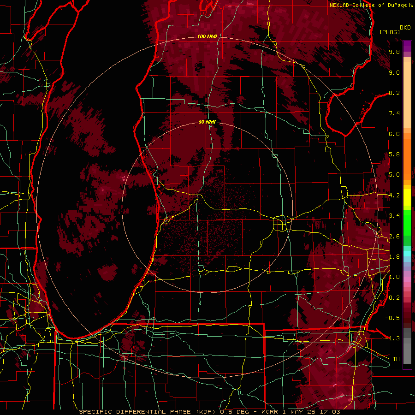Click the 2.6 value on the color scale
Screen dimensions: 415x415
click(394, 237)
